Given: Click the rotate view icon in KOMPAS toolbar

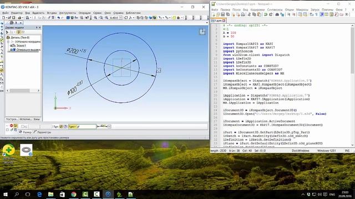Looking at the screenshot, I should pyautogui.click(x=126, y=18).
